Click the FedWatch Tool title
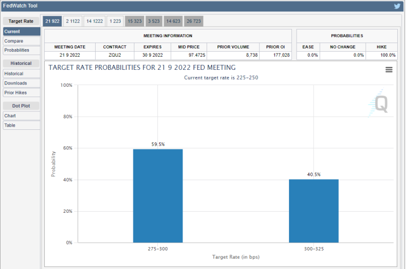Image resolution: width=406 pixels, height=269 pixels. [20, 5]
